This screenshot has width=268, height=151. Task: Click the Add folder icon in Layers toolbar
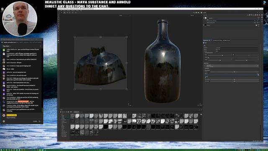[x=258, y=15]
